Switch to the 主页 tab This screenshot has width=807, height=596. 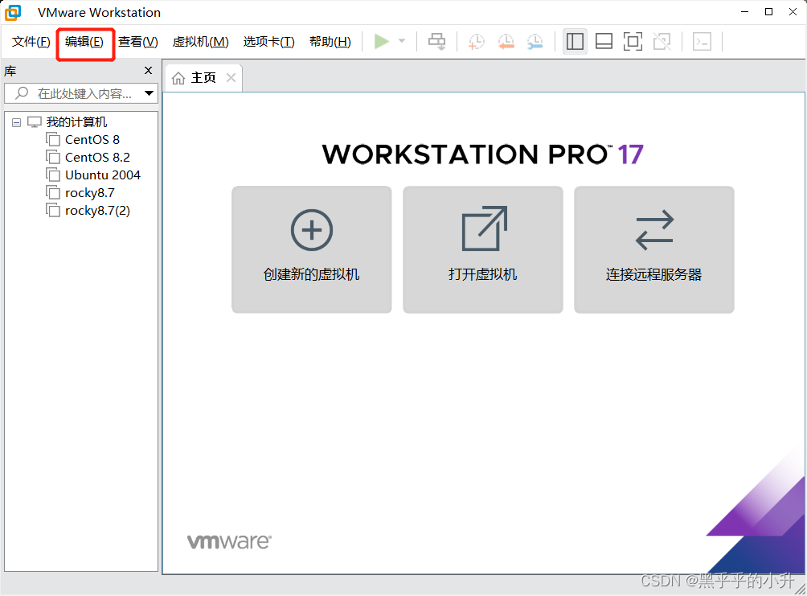tap(203, 78)
